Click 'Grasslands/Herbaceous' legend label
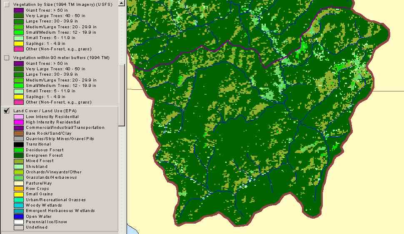The width and height of the screenshot is (404, 234). click(51, 177)
